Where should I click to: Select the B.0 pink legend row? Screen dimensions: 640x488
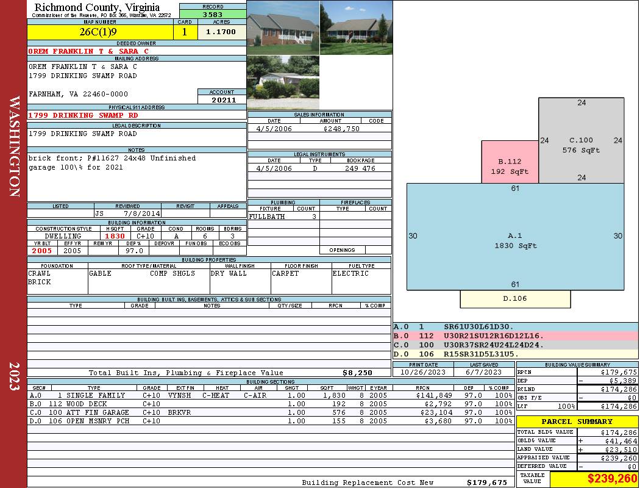click(x=515, y=336)
